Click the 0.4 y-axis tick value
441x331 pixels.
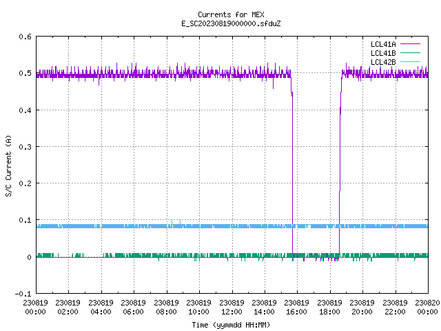pyautogui.click(x=25, y=110)
